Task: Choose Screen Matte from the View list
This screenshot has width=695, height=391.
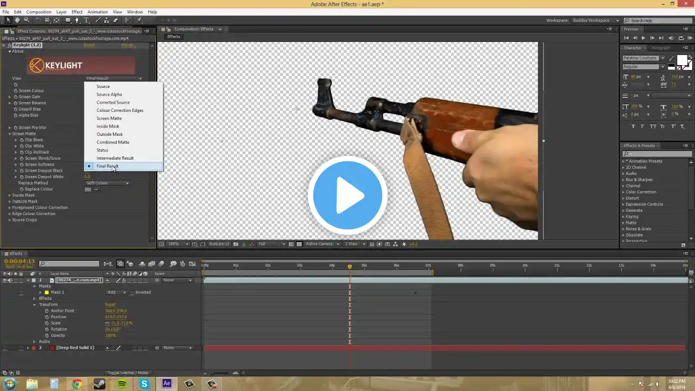Action: 109,118
